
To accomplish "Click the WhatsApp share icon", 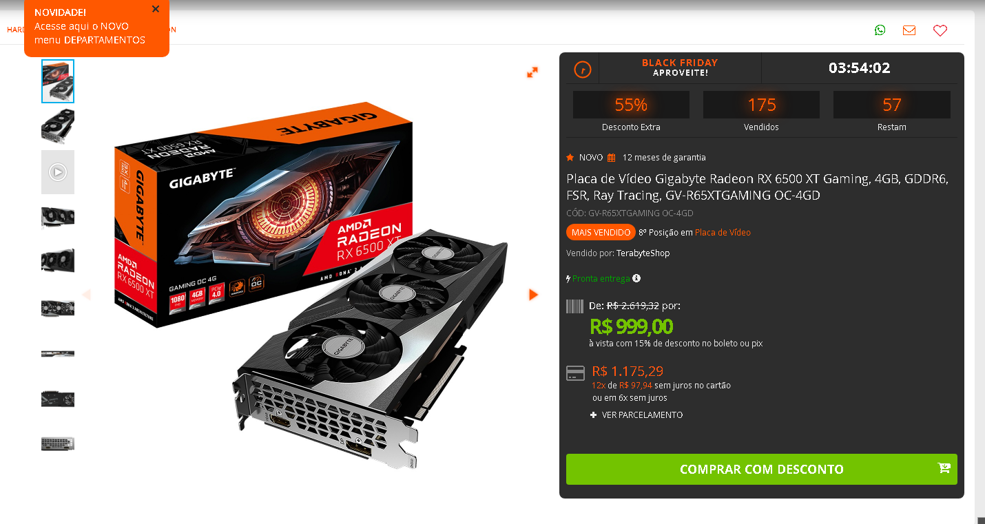I will [x=880, y=30].
